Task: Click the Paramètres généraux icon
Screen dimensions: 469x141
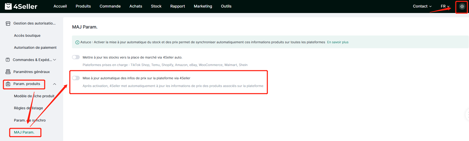Action: 8,72
